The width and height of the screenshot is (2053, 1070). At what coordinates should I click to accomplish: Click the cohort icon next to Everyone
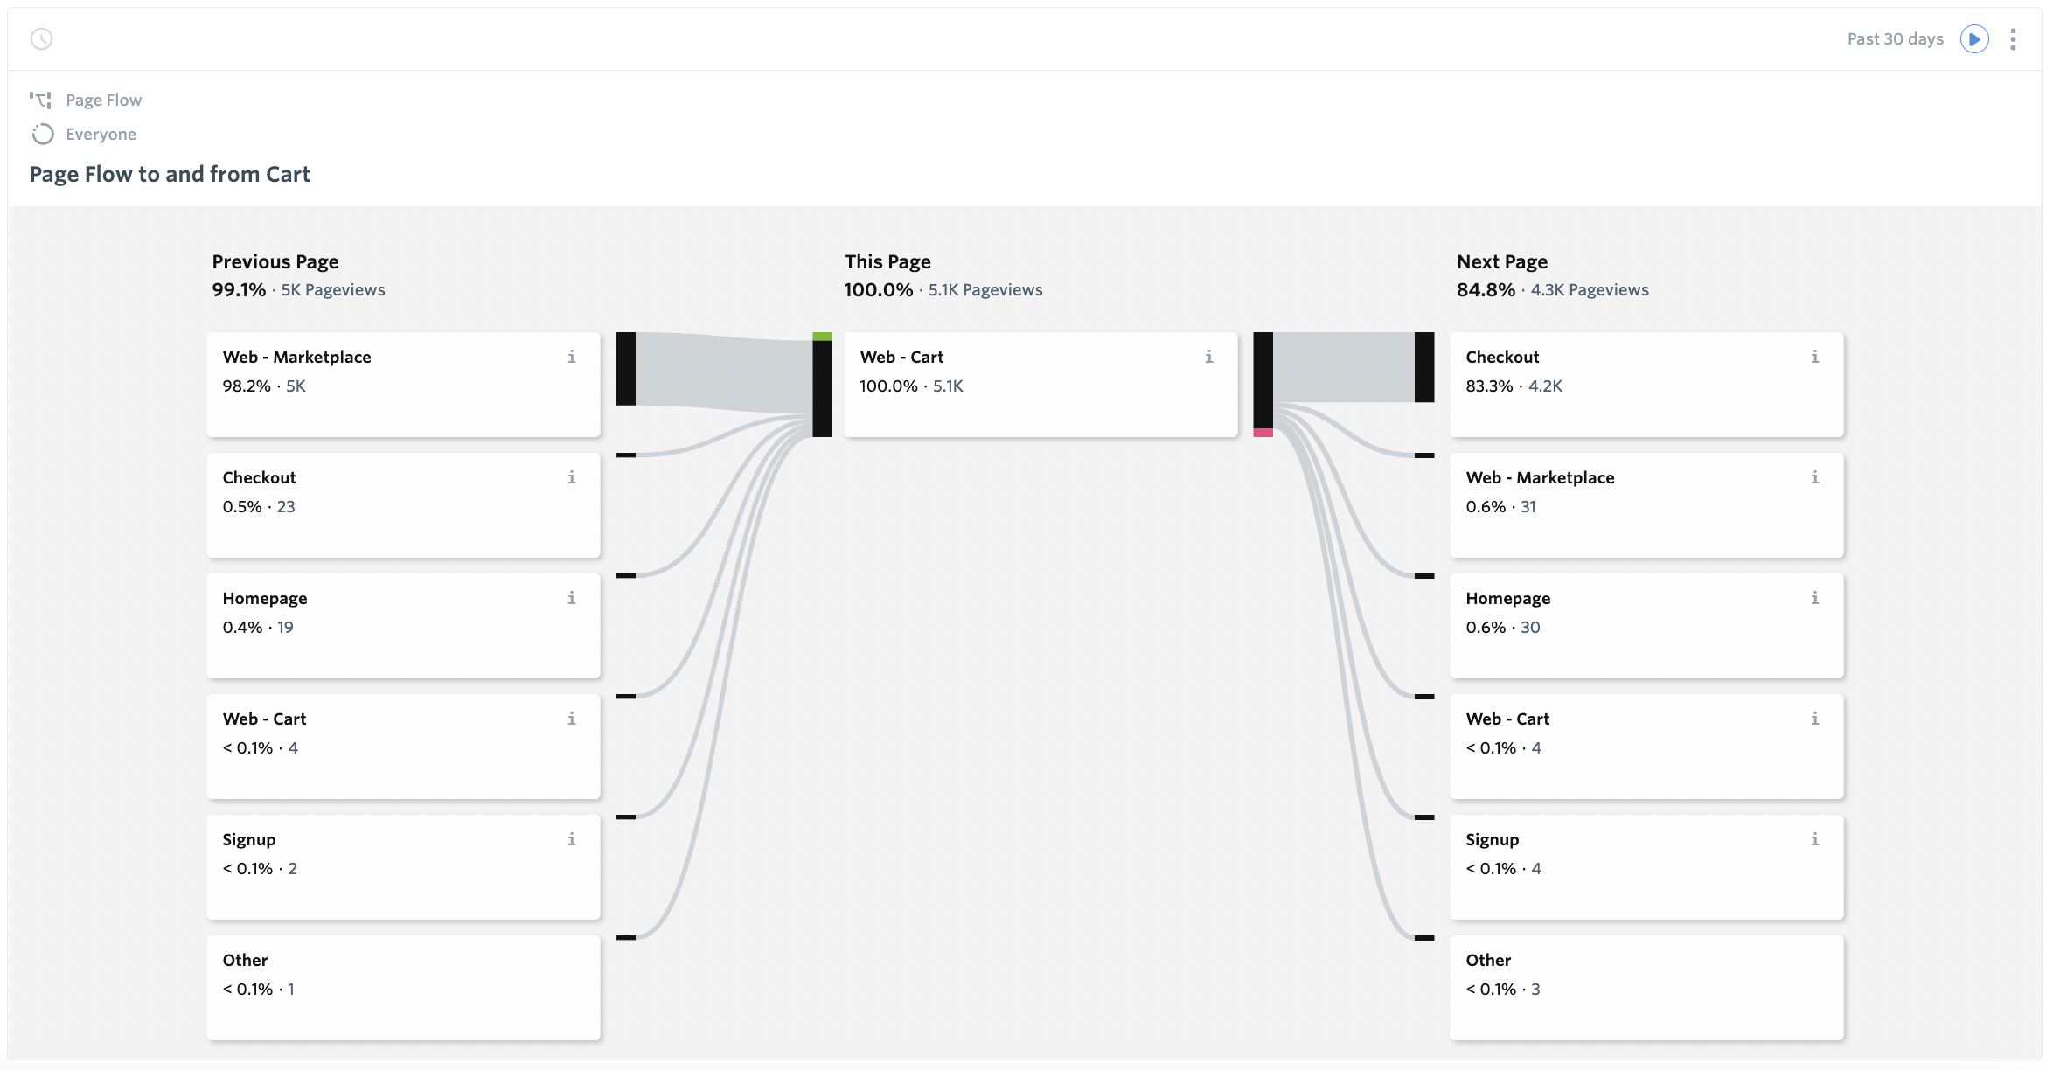40,133
